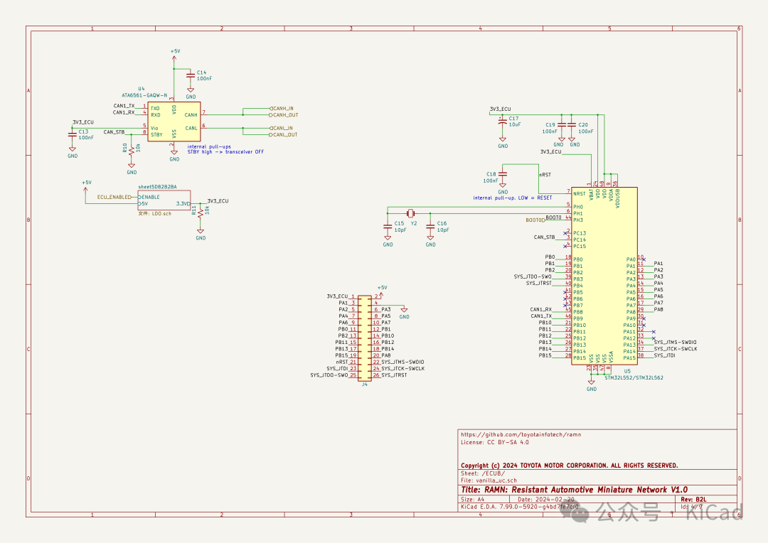768x543 pixels.
Task: Select the U5 STM32L552 microcontroller symbol
Action: [604, 276]
